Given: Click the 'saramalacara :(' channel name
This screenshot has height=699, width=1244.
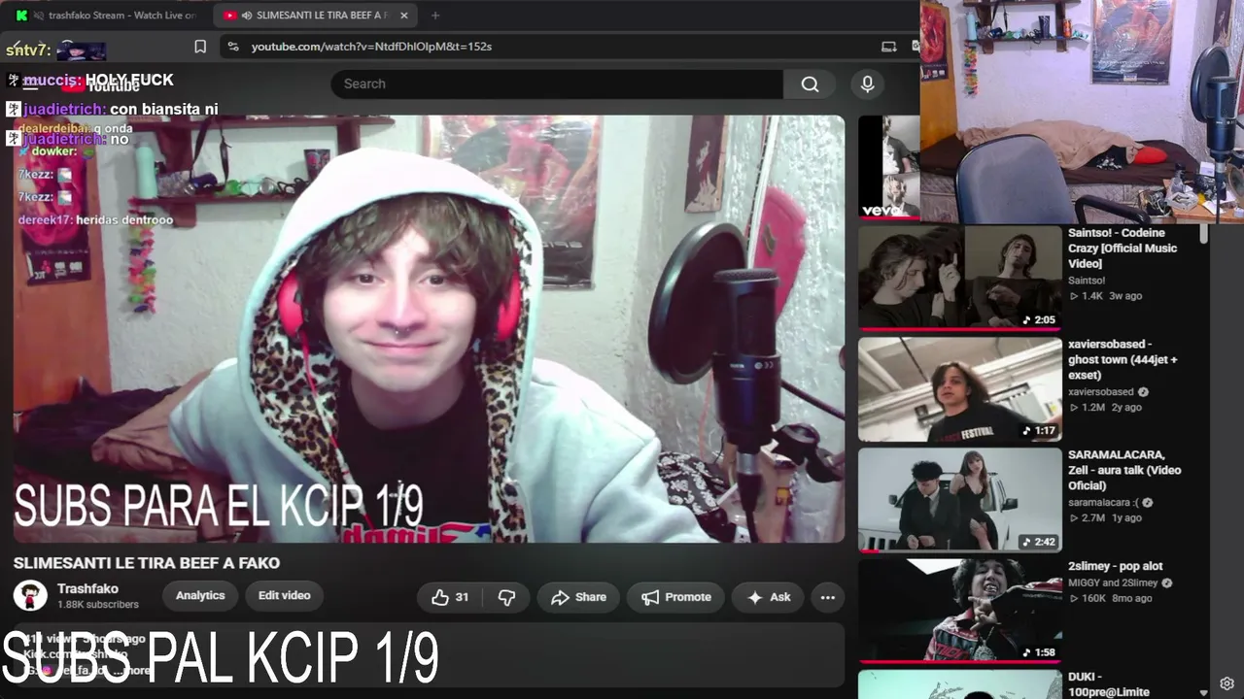Looking at the screenshot, I should click(1103, 503).
